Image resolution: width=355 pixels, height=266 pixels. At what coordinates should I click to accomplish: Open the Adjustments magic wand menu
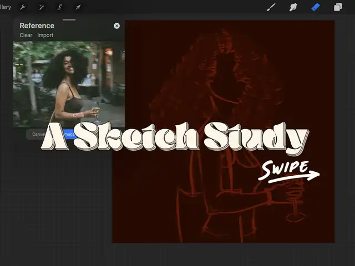pos(42,7)
